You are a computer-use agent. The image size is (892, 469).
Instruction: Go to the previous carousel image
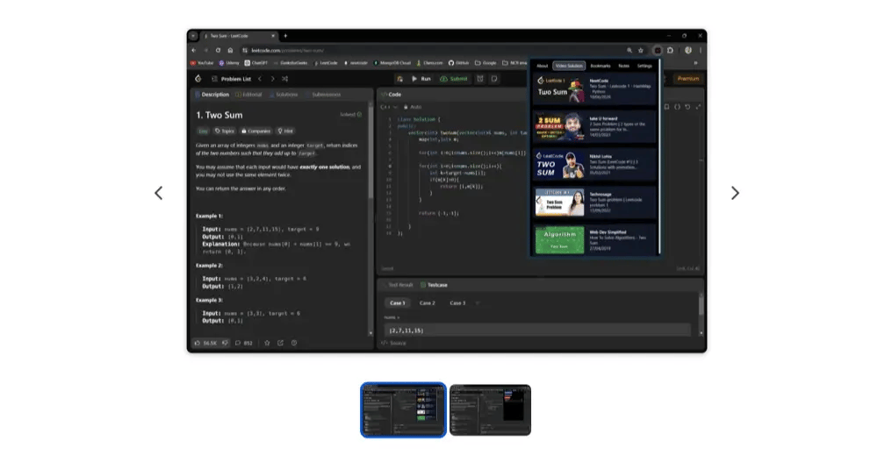(159, 193)
